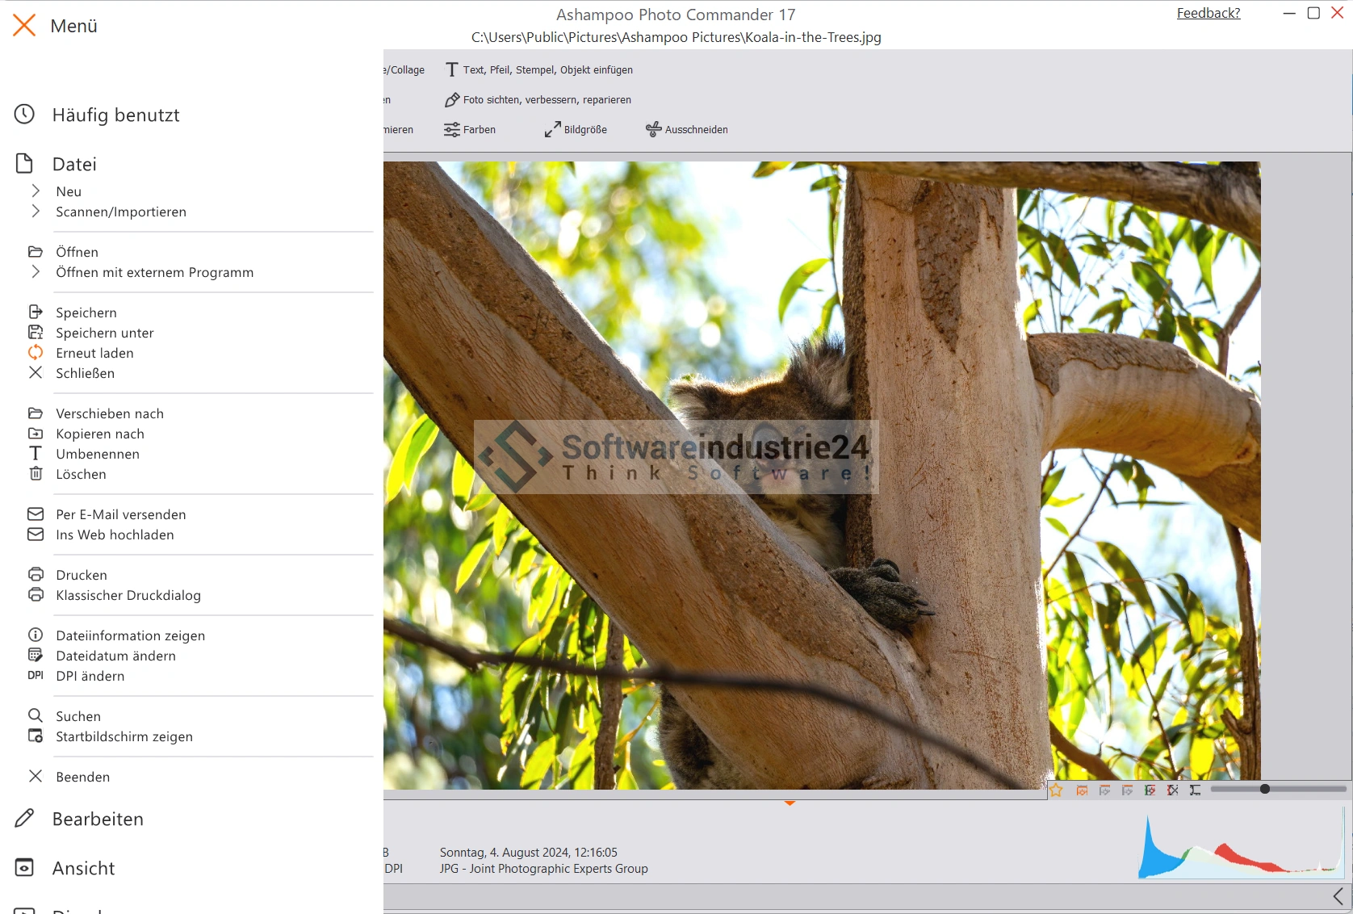Click the Erneut laden reload icon
This screenshot has height=914, width=1353.
[x=36, y=352]
